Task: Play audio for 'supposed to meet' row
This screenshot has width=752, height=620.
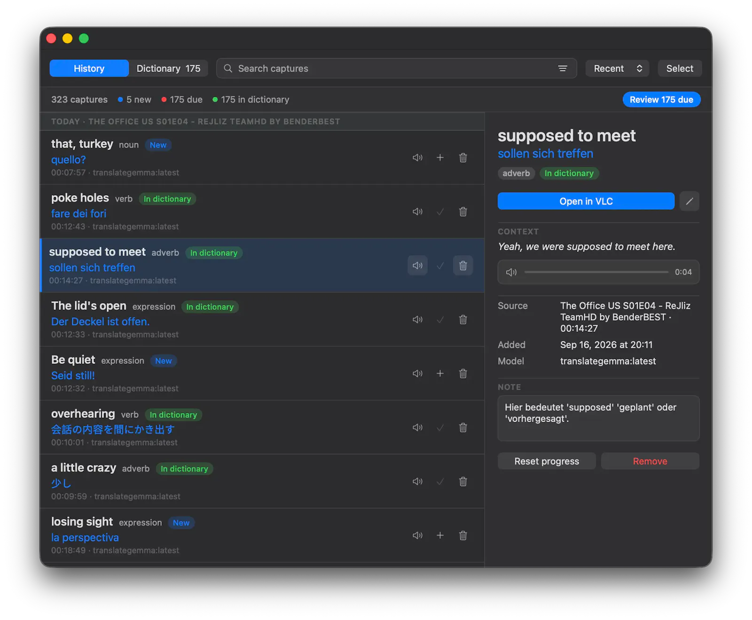Action: click(x=417, y=266)
